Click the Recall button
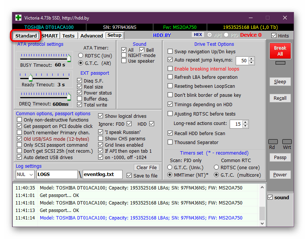306x239 pixels. (280, 98)
